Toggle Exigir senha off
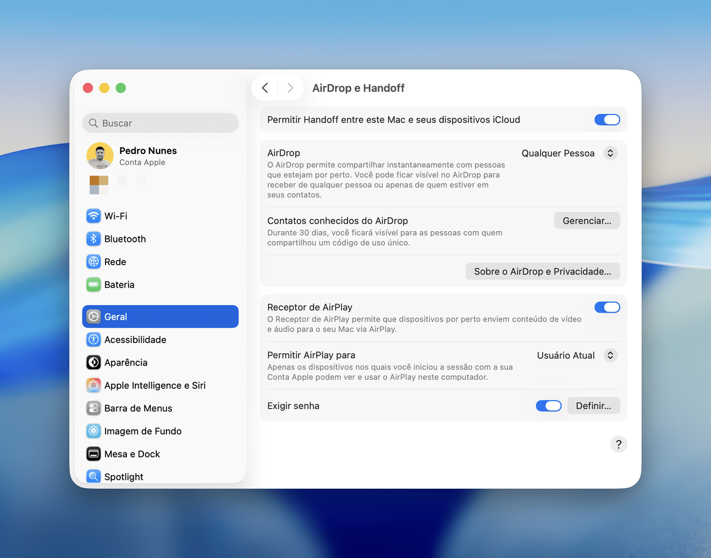711x558 pixels. (x=548, y=406)
